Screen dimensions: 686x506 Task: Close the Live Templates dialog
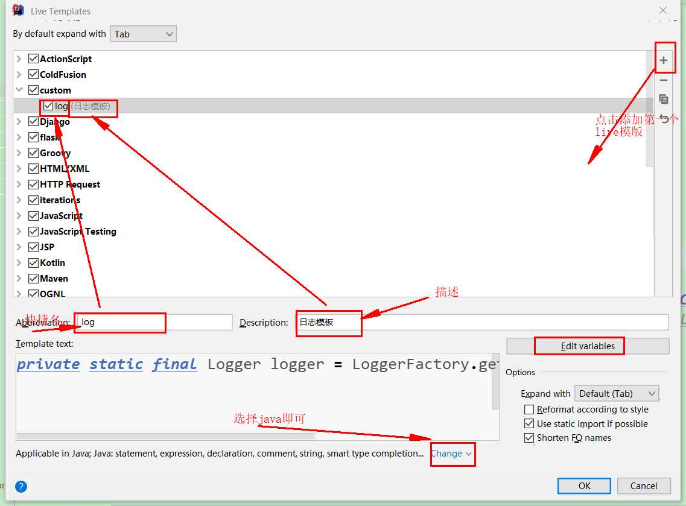[663, 10]
